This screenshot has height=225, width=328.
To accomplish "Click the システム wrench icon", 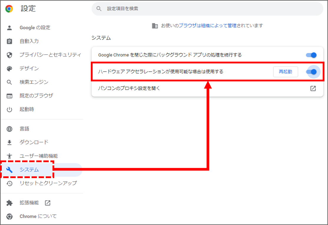I will point(10,170).
